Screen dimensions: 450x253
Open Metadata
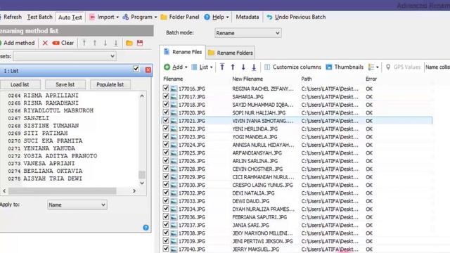(x=247, y=17)
